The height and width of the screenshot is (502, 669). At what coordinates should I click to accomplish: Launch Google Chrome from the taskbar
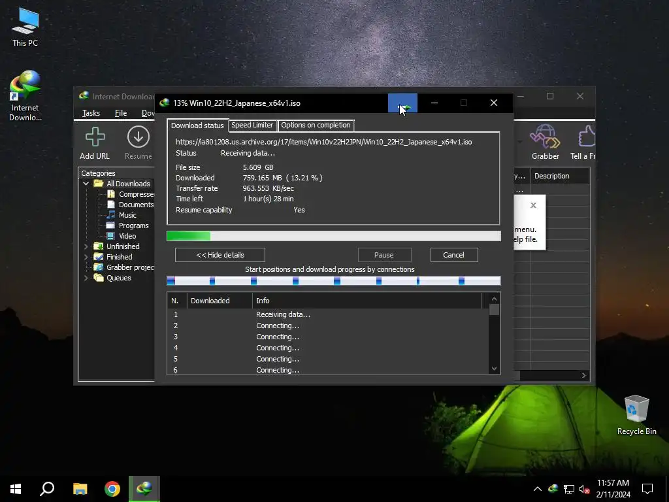tap(112, 489)
